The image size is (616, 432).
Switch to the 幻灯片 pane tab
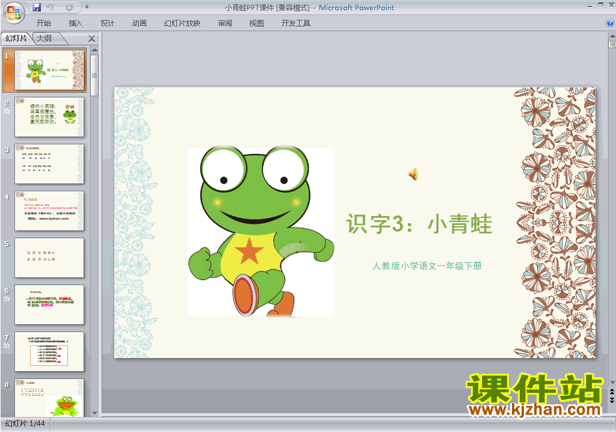tap(16, 38)
